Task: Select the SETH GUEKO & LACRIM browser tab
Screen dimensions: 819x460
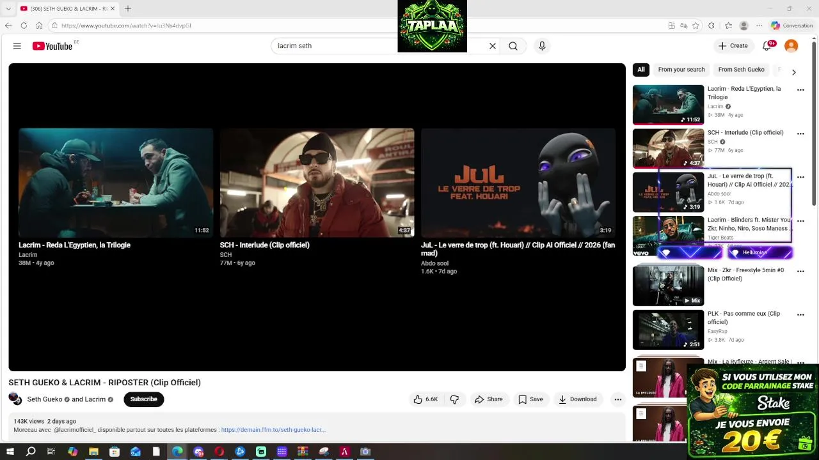Action: [68, 8]
